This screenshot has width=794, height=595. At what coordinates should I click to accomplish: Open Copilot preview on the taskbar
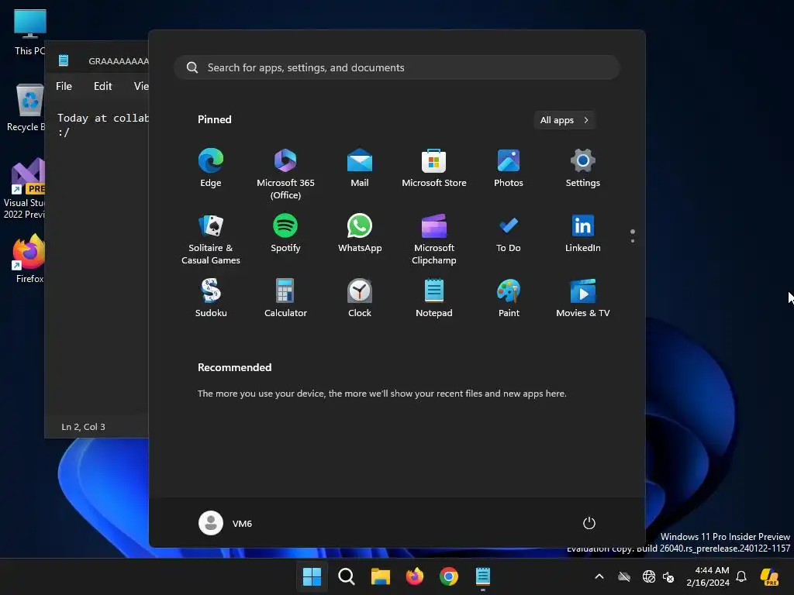coord(770,576)
